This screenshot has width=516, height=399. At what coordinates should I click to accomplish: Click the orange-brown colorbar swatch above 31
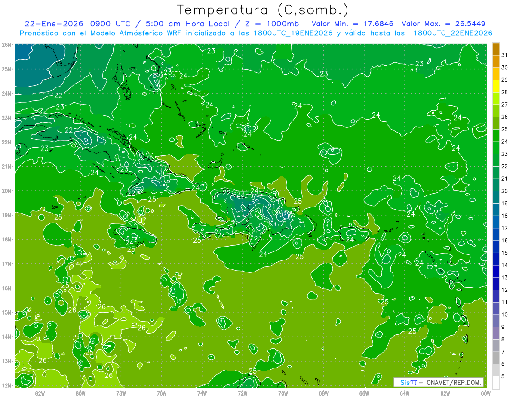point(496,49)
